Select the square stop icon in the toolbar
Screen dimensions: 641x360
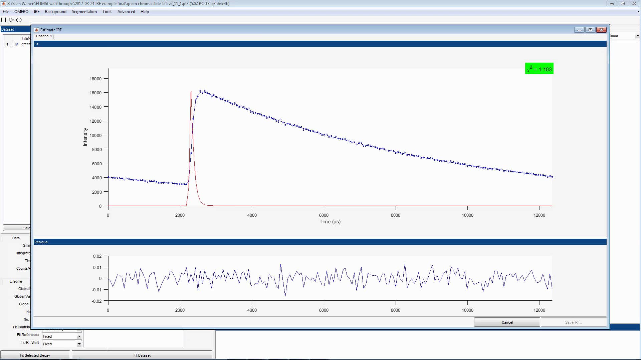click(4, 20)
